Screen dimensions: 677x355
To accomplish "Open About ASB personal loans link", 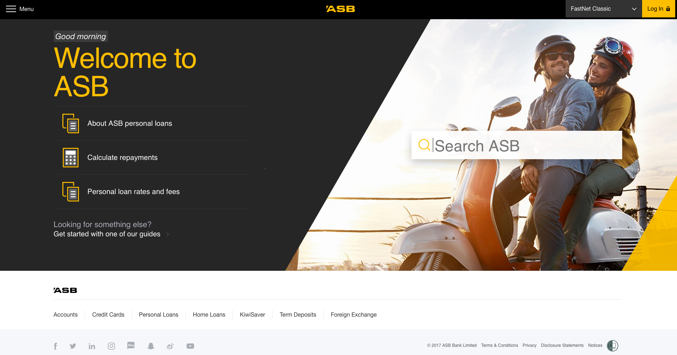I will (130, 123).
